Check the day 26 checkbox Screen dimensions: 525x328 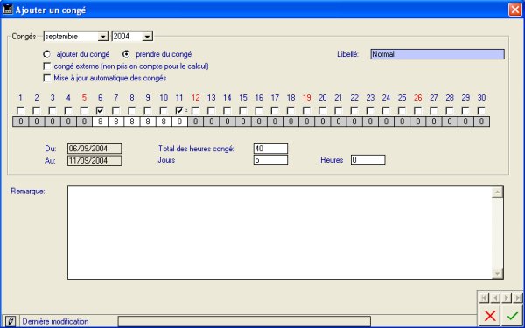pyautogui.click(x=418, y=110)
